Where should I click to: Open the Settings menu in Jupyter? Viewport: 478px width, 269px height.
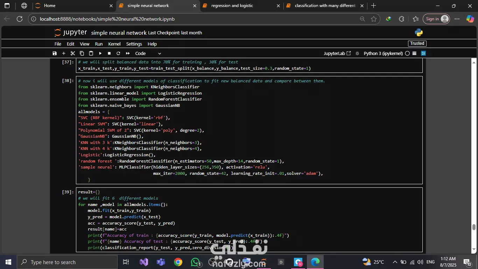tap(134, 44)
